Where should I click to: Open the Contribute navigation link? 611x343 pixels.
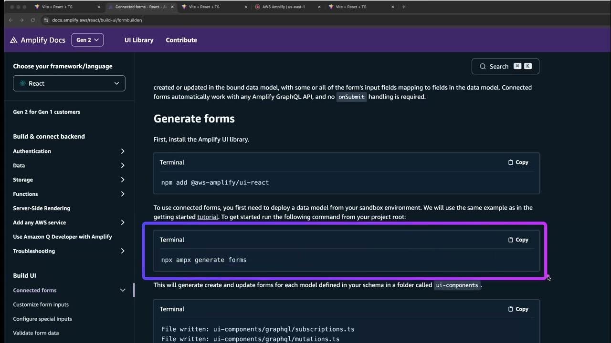tap(181, 40)
